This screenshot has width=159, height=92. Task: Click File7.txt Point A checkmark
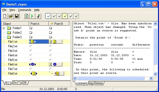pyautogui.click(x=31, y=69)
